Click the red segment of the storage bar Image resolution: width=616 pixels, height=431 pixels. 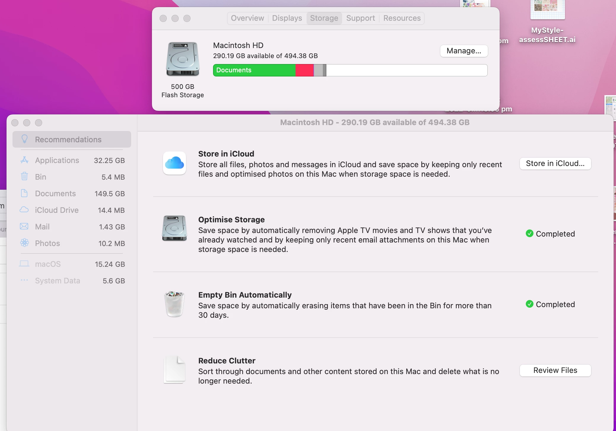(x=304, y=70)
